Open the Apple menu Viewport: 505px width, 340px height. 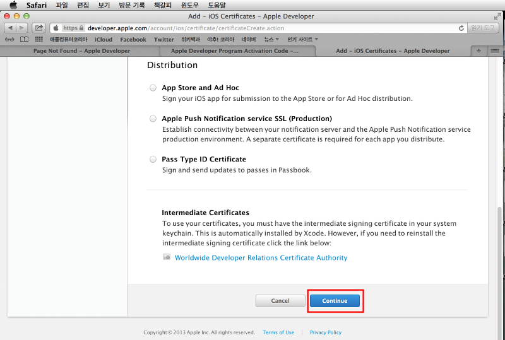pyautogui.click(x=13, y=5)
